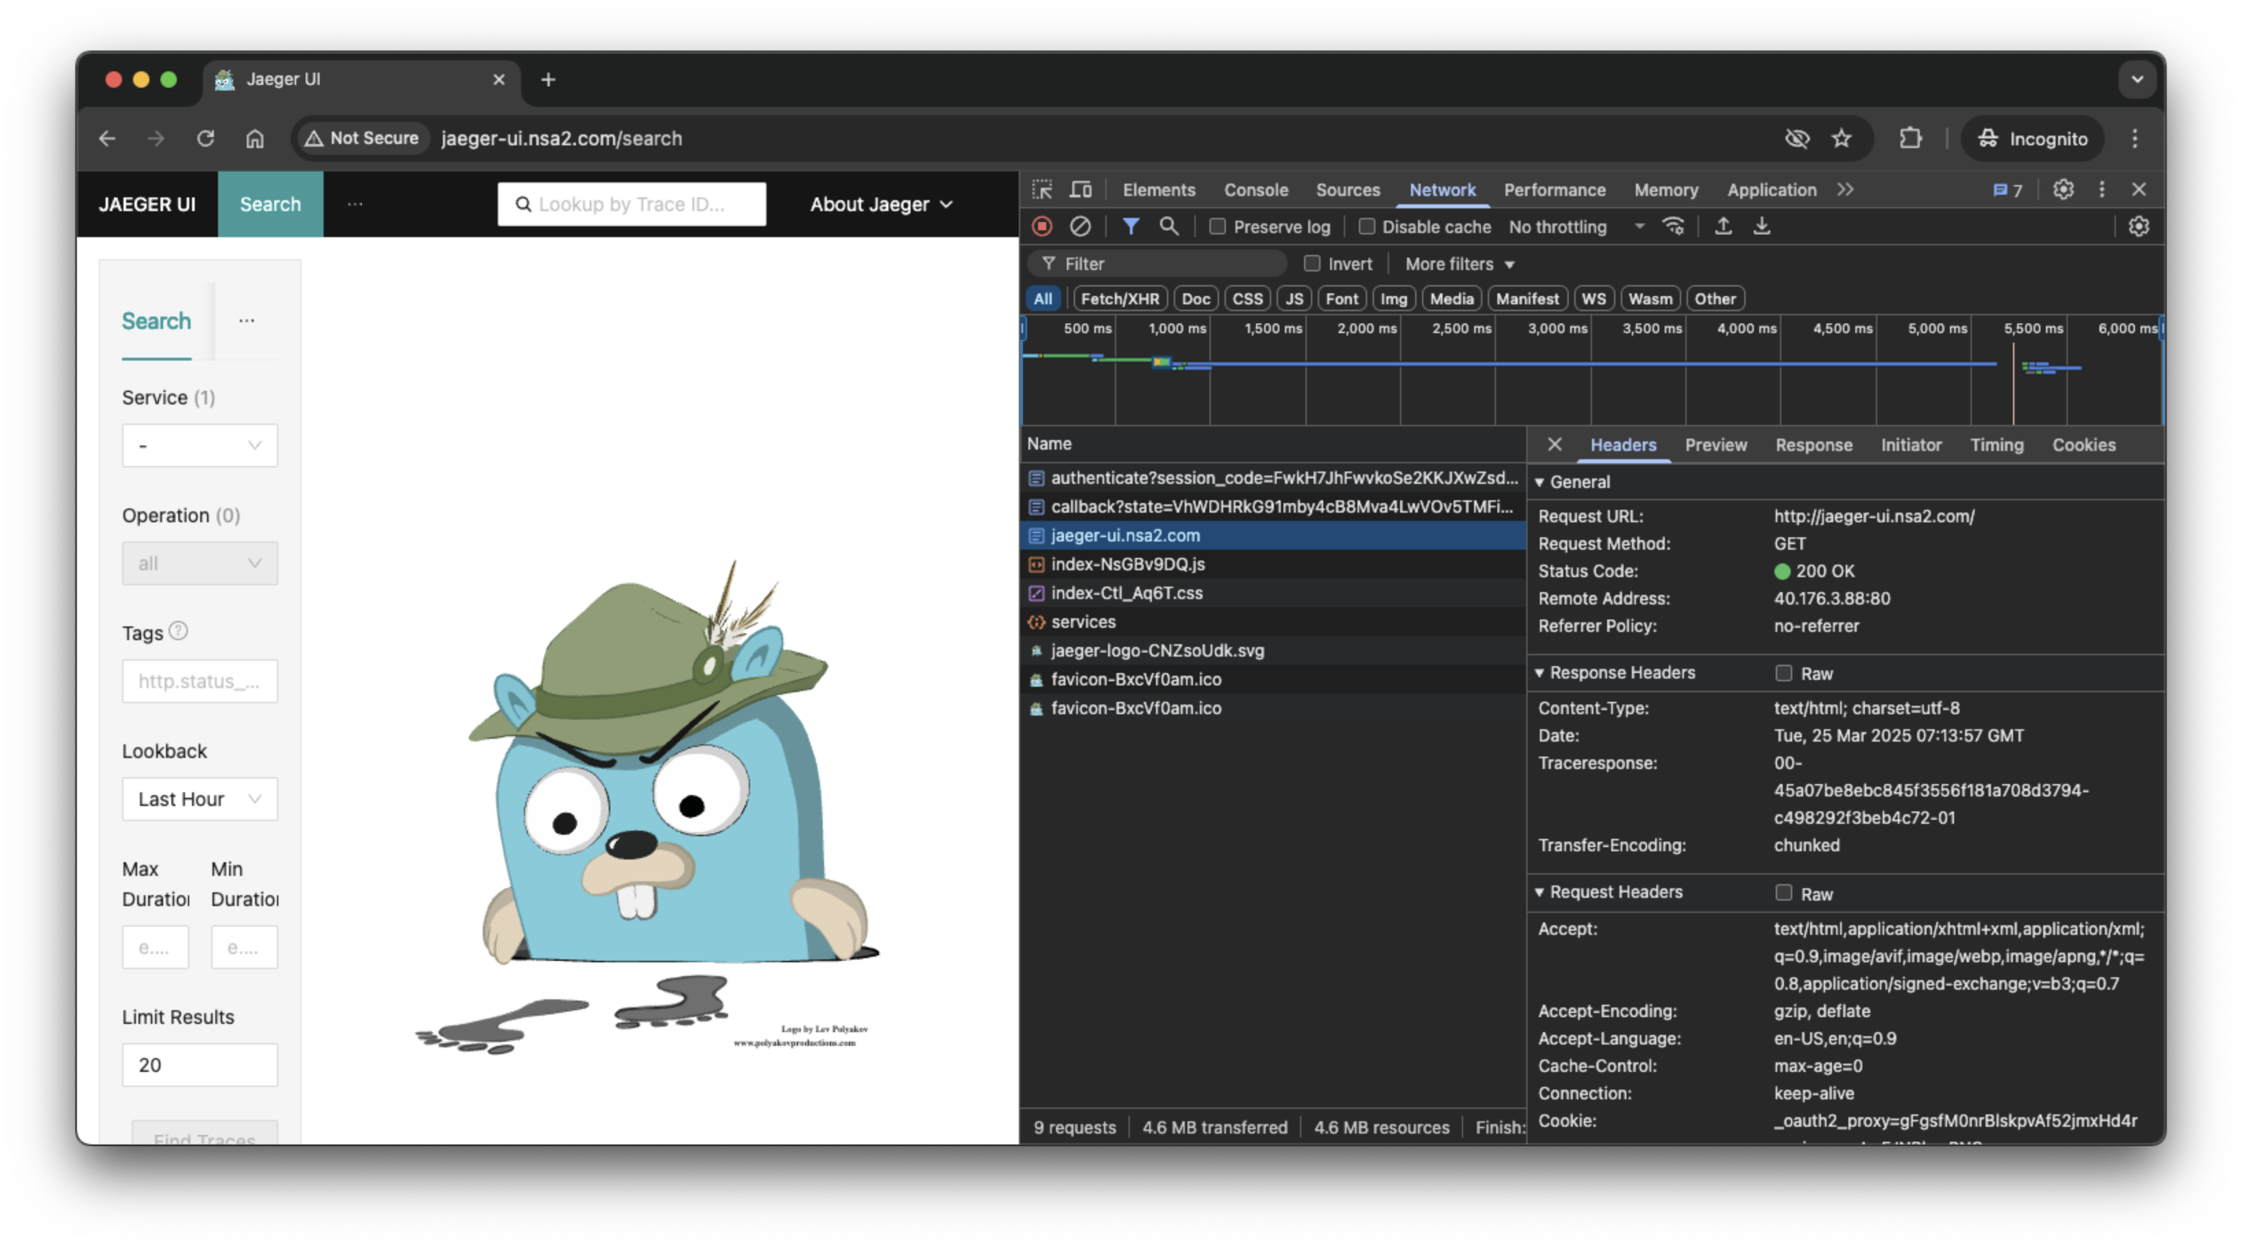This screenshot has width=2242, height=1246.
Task: Click the Tags http.status input field
Action: [x=200, y=681]
